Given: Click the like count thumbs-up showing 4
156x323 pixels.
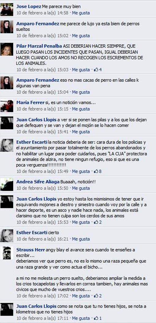Looking at the screenshot, I should [98, 69].
